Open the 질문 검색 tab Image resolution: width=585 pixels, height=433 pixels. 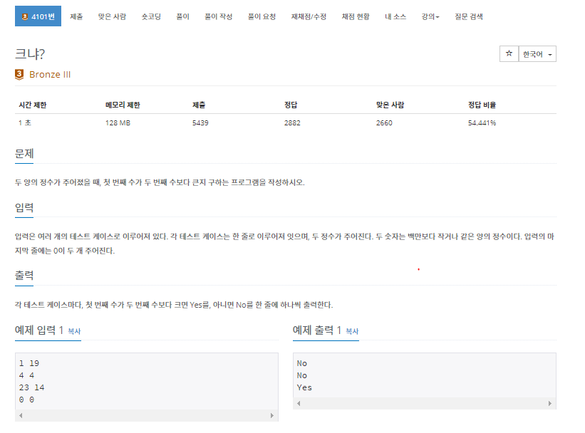pos(469,16)
